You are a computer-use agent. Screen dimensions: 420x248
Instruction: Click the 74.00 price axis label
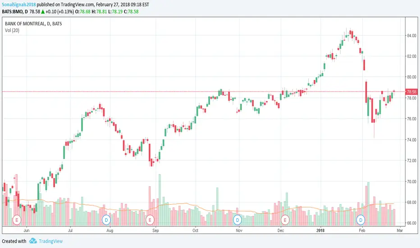click(x=411, y=140)
